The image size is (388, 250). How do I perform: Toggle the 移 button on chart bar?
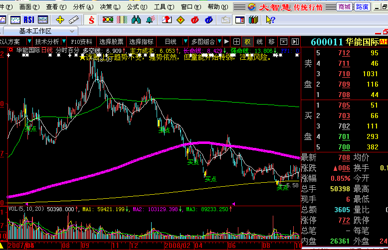(271, 42)
